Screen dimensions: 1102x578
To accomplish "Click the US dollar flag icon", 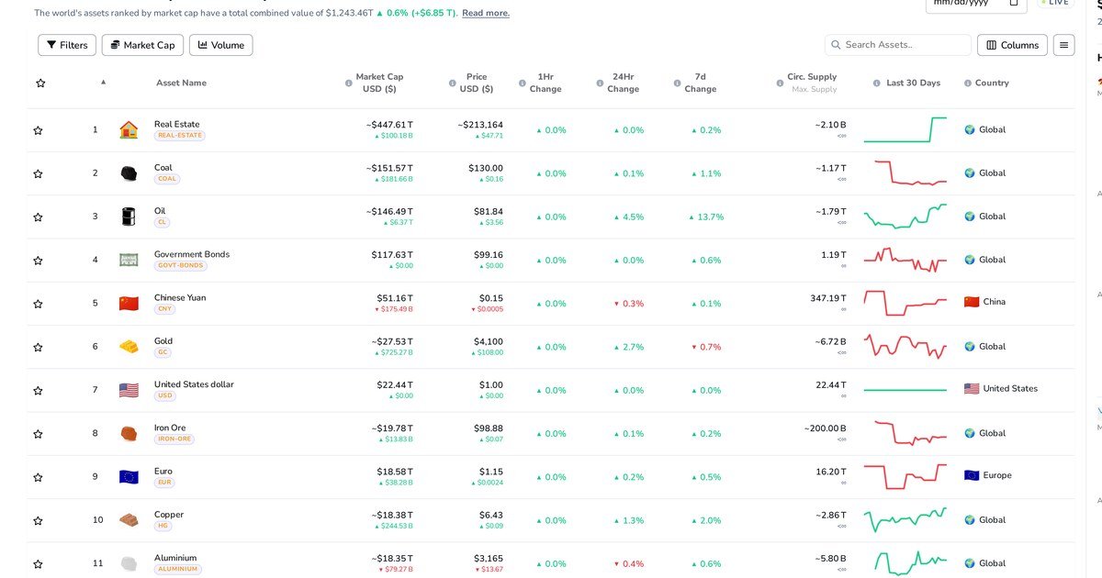I will point(129,390).
